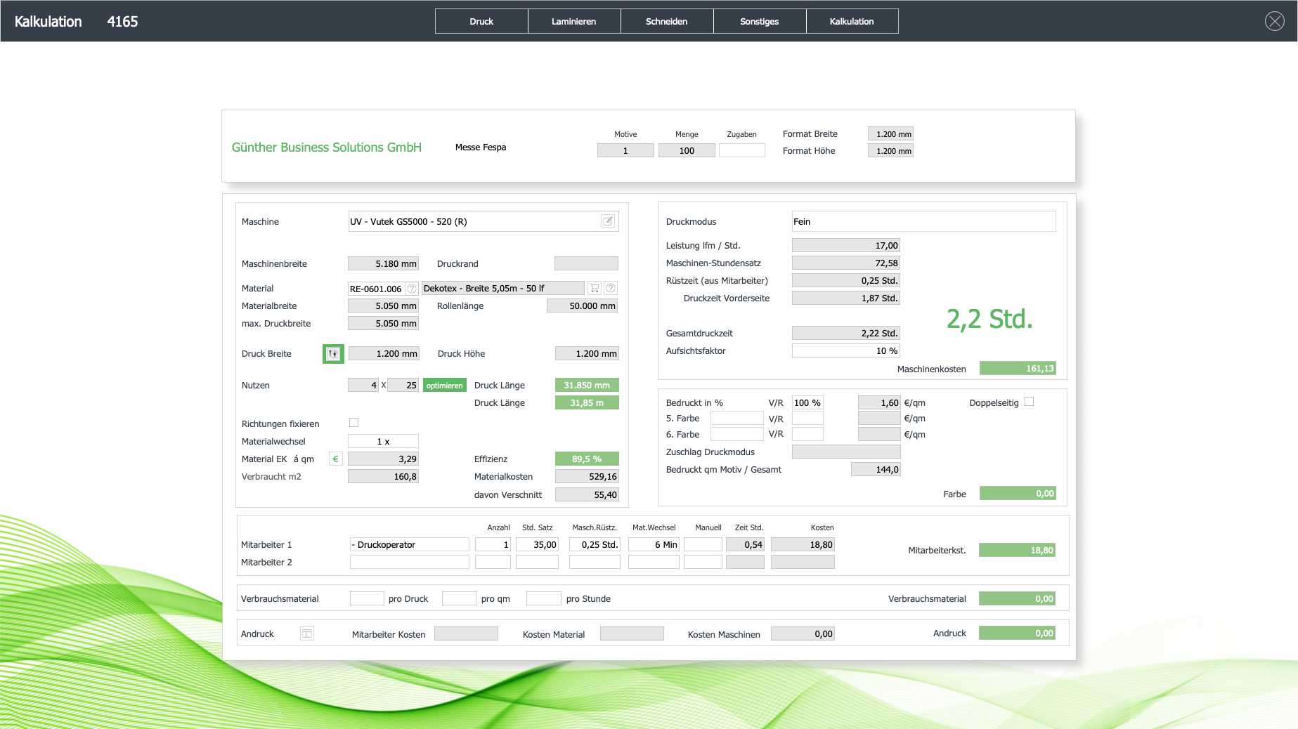Open the Sonstiges tab
Image resolution: width=1298 pixels, height=729 pixels.
(x=759, y=21)
